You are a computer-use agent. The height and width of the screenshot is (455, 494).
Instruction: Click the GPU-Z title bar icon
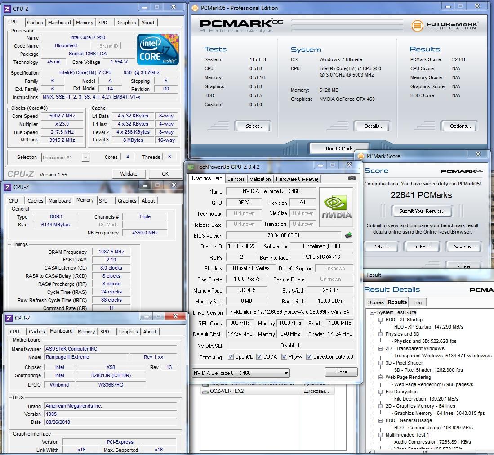(191, 167)
